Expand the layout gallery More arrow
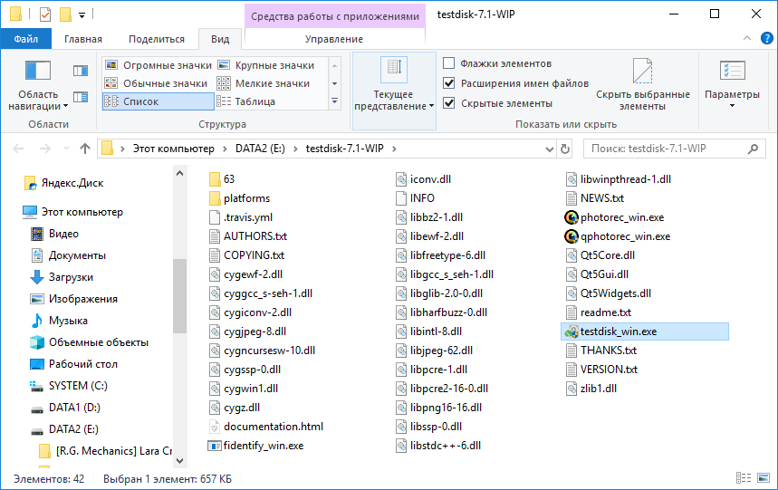 pyautogui.click(x=335, y=101)
